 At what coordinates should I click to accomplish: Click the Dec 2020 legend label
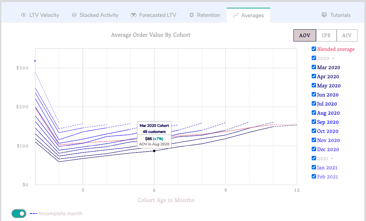coord(328,149)
